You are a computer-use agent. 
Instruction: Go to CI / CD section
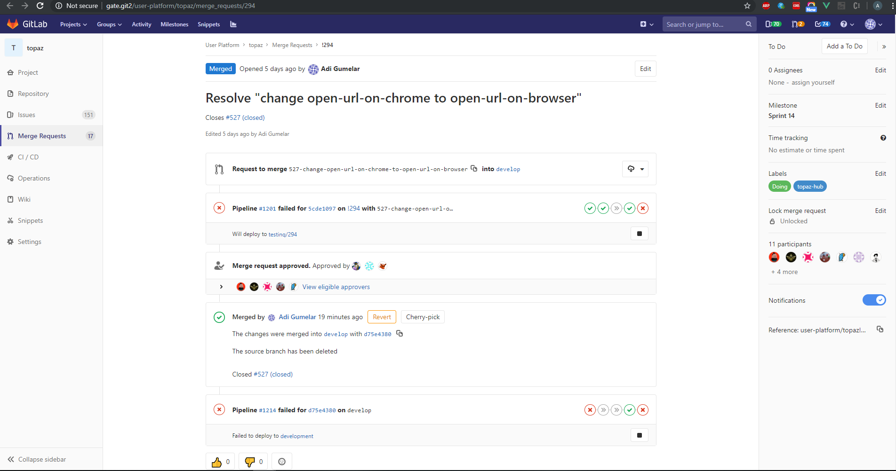[x=28, y=157]
